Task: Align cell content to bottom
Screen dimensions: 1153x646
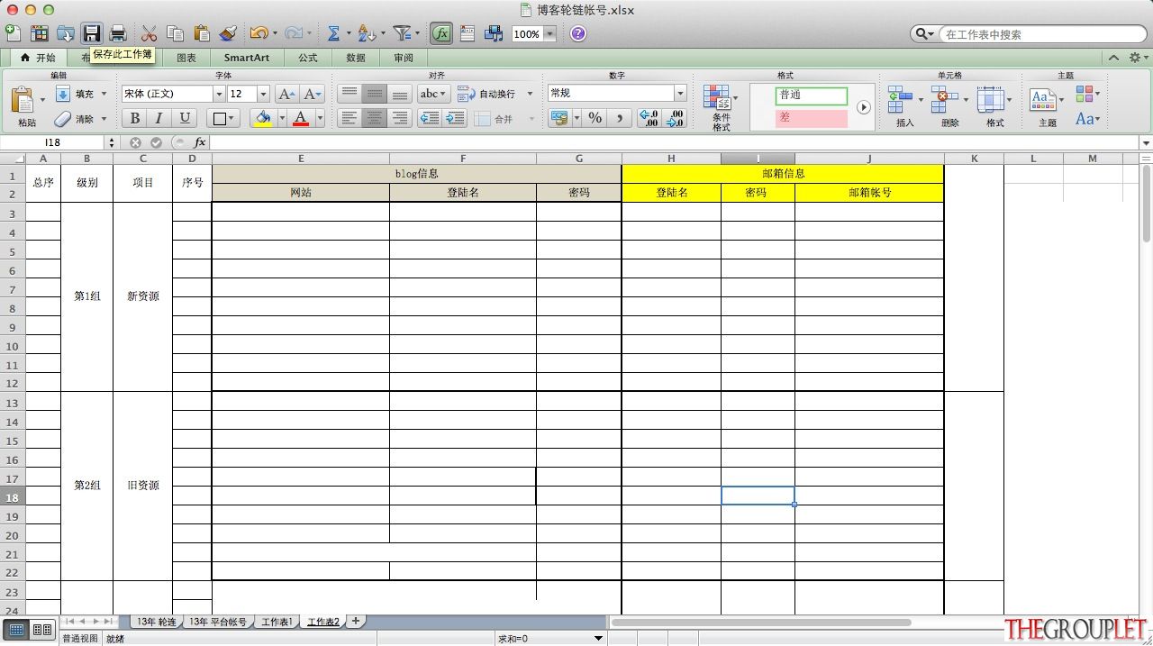Action: coord(400,94)
